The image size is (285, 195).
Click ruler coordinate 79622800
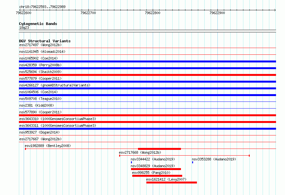pyautogui.click(x=152, y=13)
